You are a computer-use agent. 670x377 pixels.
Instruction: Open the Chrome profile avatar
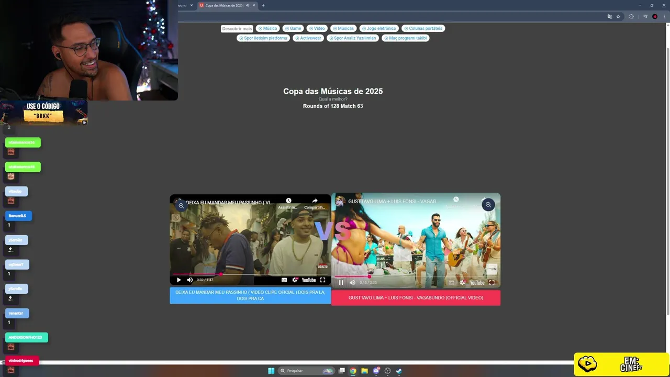(x=655, y=16)
